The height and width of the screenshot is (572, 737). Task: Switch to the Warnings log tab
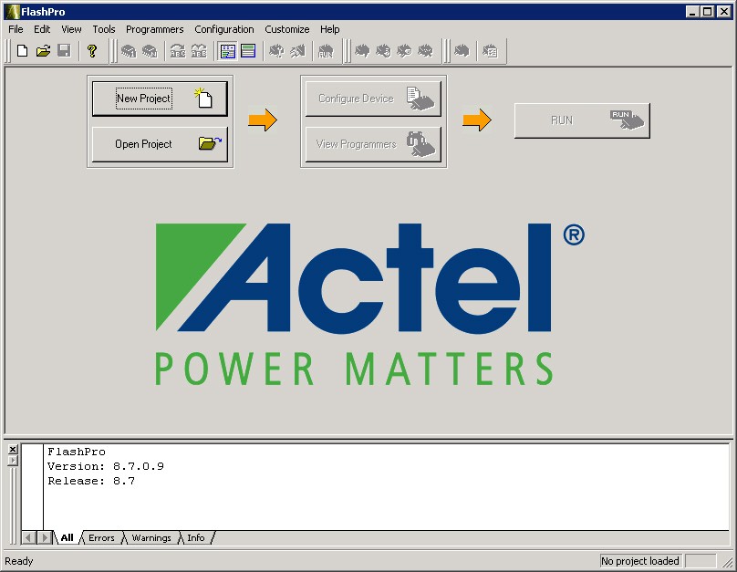tap(151, 537)
